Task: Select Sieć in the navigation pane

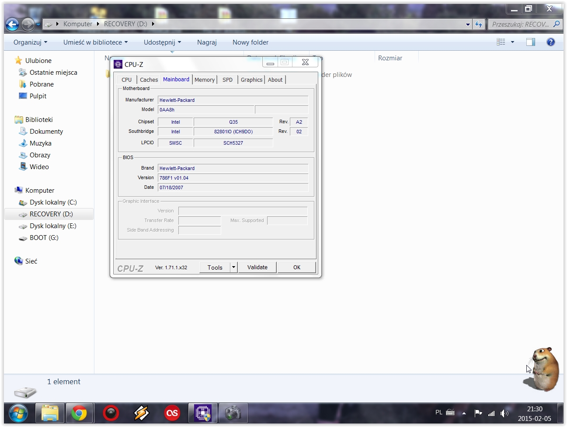Action: [31, 261]
